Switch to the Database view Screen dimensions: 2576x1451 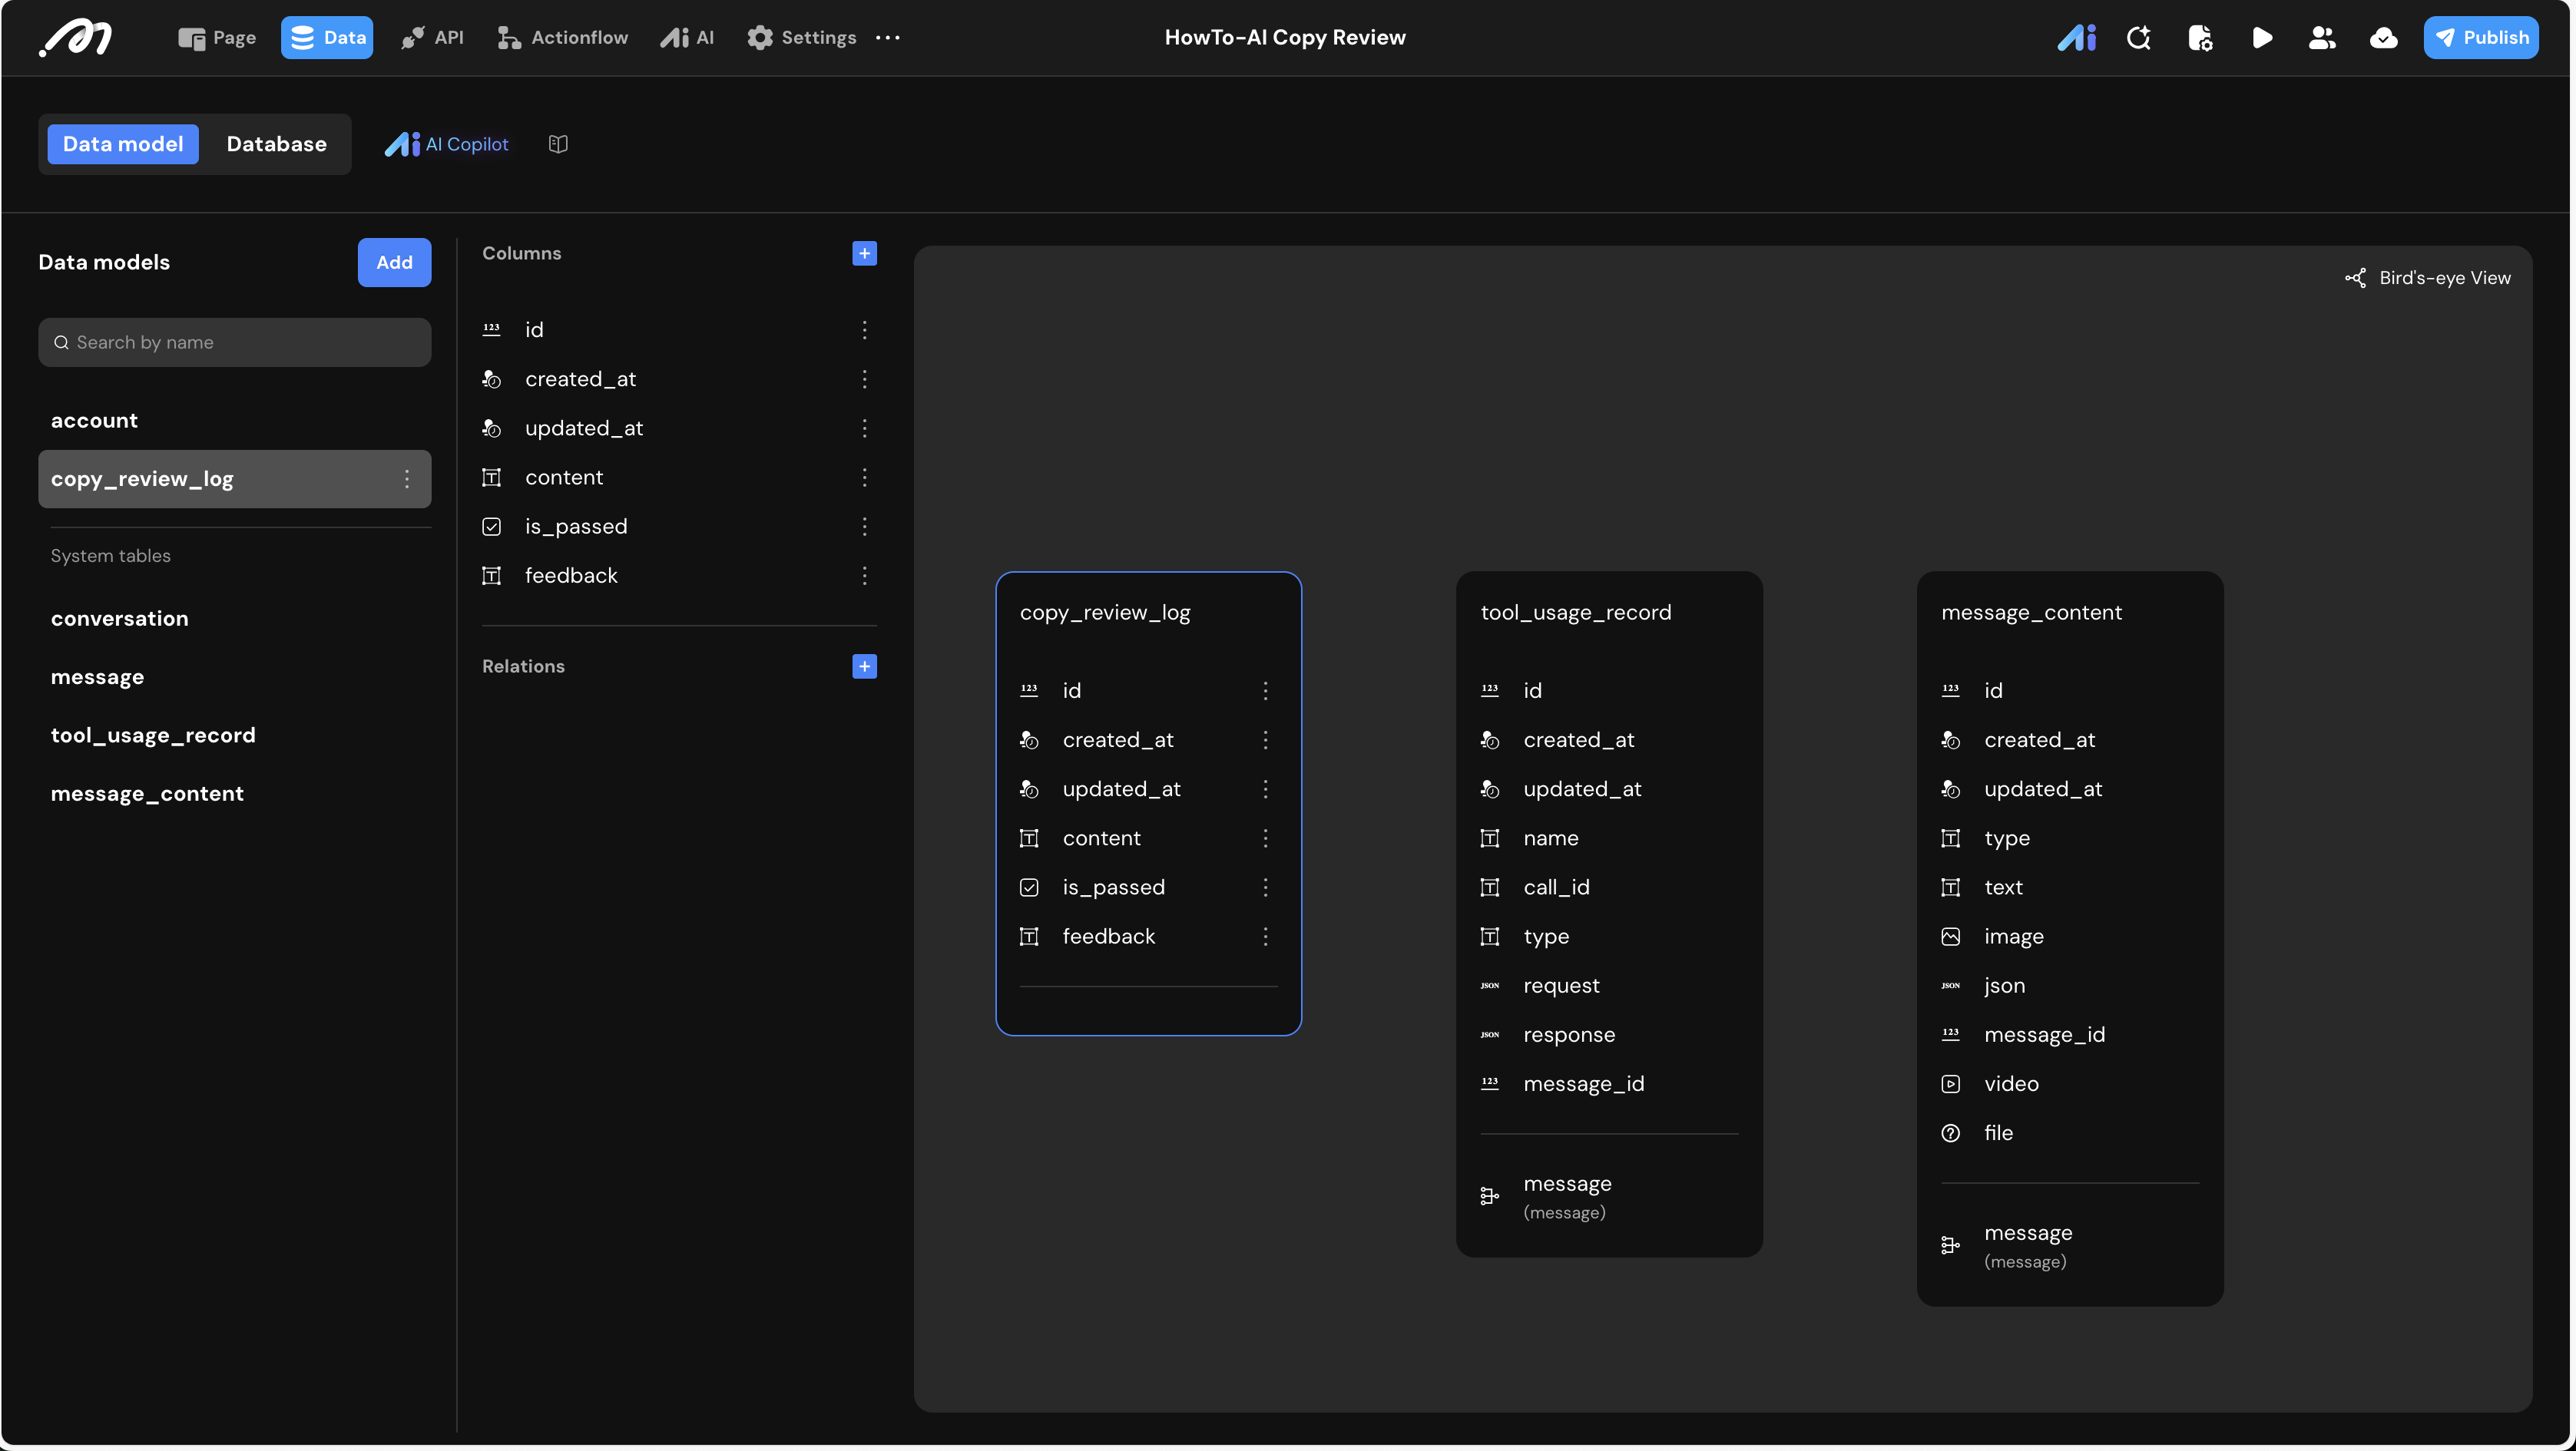(276, 144)
